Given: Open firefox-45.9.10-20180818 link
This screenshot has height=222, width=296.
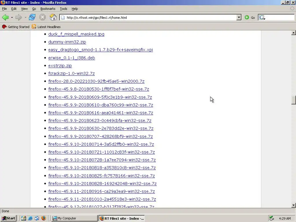Looking at the screenshot, I should [102, 168].
